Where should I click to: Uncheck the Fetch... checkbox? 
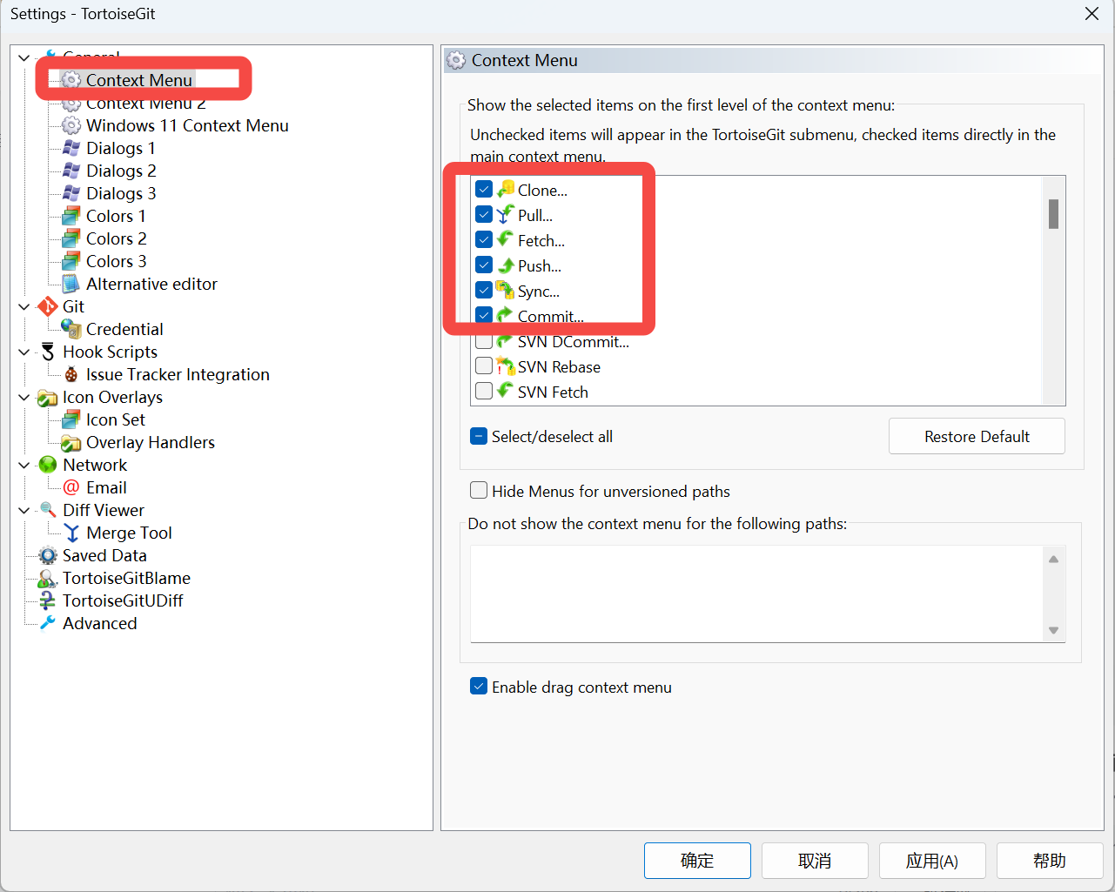pos(484,239)
